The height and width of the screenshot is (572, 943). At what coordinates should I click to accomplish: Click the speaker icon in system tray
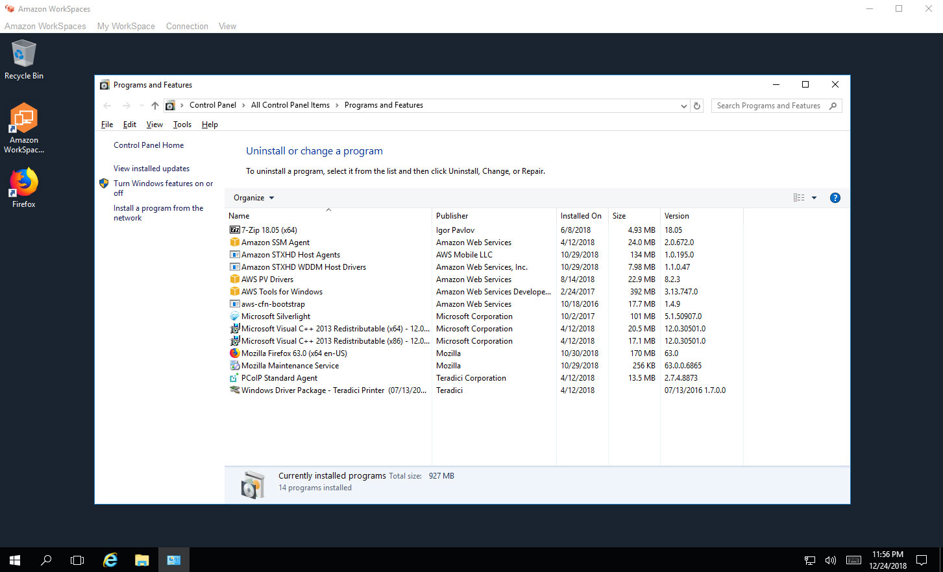831,560
